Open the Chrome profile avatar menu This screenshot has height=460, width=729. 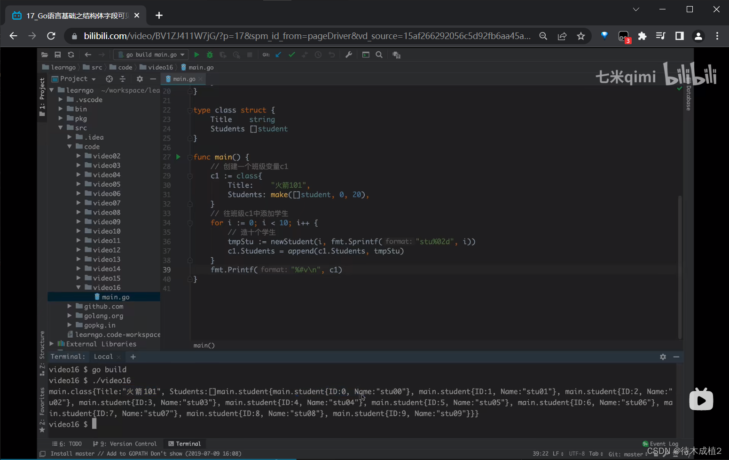tap(698, 36)
